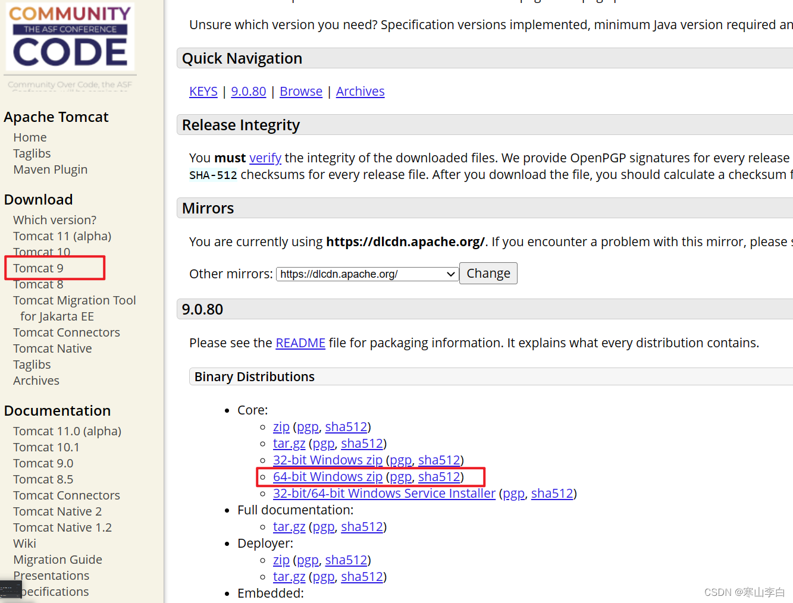793x603 pixels.
Task: Download the 32-bit Windows zip
Action: (x=328, y=460)
